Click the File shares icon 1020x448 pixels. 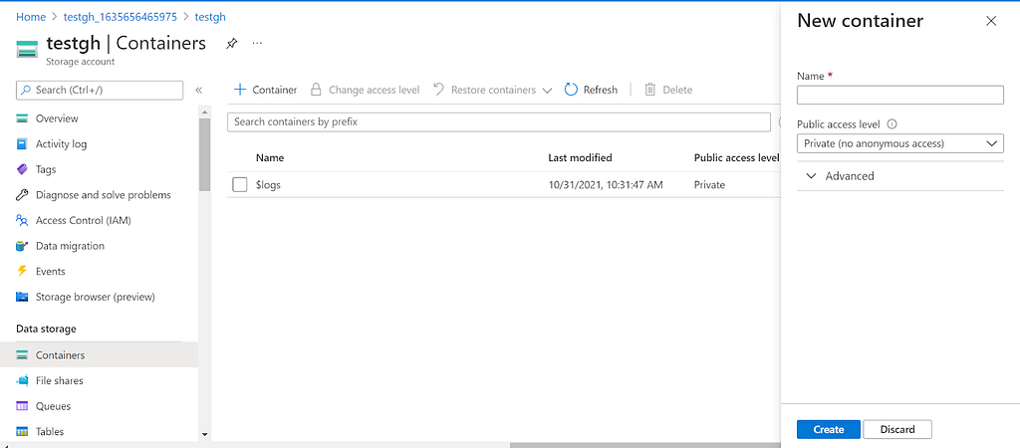click(22, 380)
